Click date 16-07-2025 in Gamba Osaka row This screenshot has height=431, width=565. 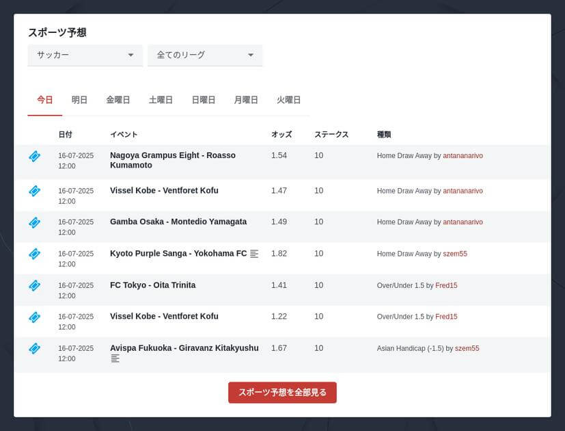(76, 222)
